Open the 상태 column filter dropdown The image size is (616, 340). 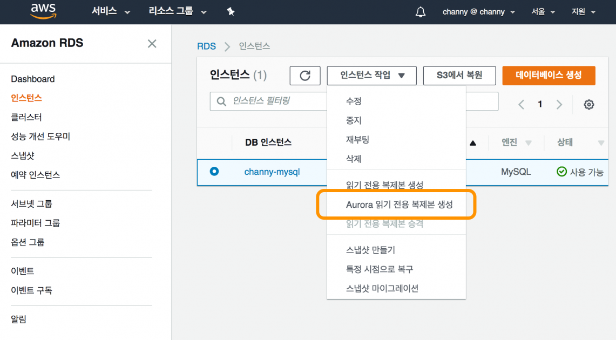(601, 142)
